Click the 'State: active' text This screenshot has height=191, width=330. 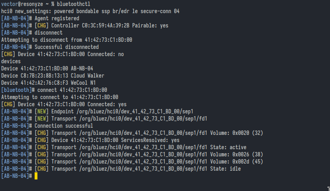(228, 147)
